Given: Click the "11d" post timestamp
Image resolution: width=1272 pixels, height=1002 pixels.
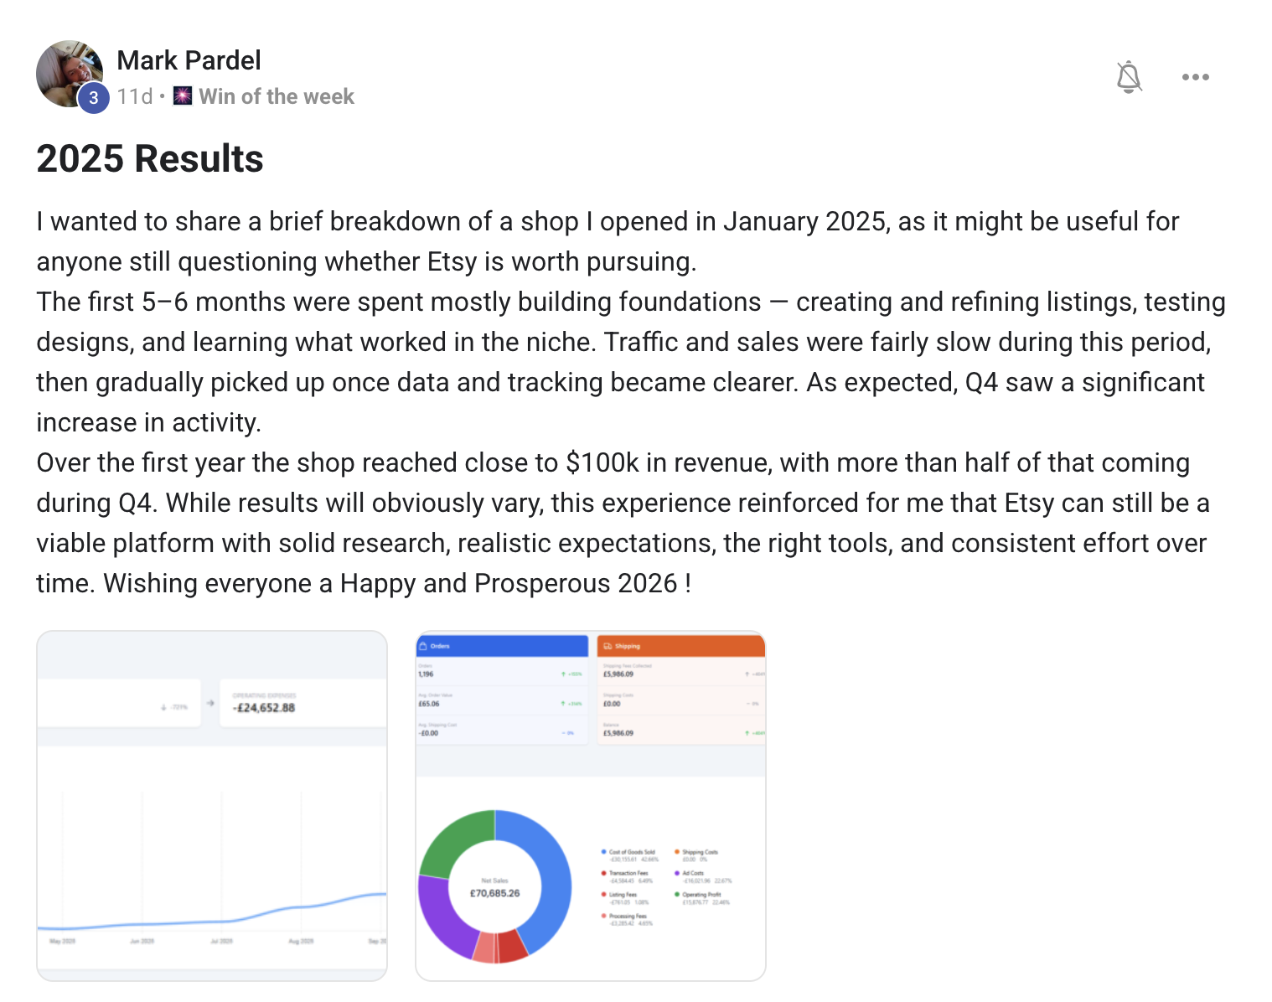Looking at the screenshot, I should [134, 96].
